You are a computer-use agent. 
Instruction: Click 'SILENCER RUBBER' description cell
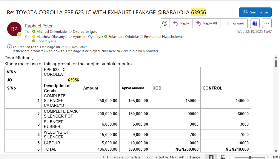tap(61, 124)
